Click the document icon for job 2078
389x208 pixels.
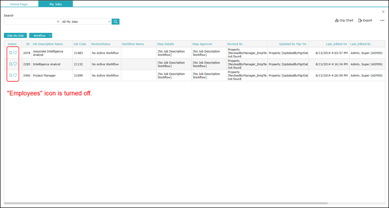click(x=11, y=53)
